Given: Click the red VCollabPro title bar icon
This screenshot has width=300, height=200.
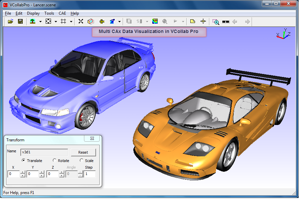Looking at the screenshot, I should (x=6, y=5).
